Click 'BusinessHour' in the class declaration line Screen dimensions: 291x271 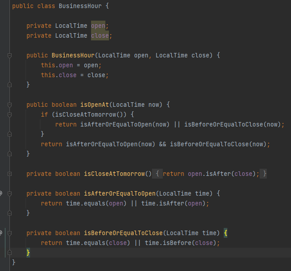(80, 6)
